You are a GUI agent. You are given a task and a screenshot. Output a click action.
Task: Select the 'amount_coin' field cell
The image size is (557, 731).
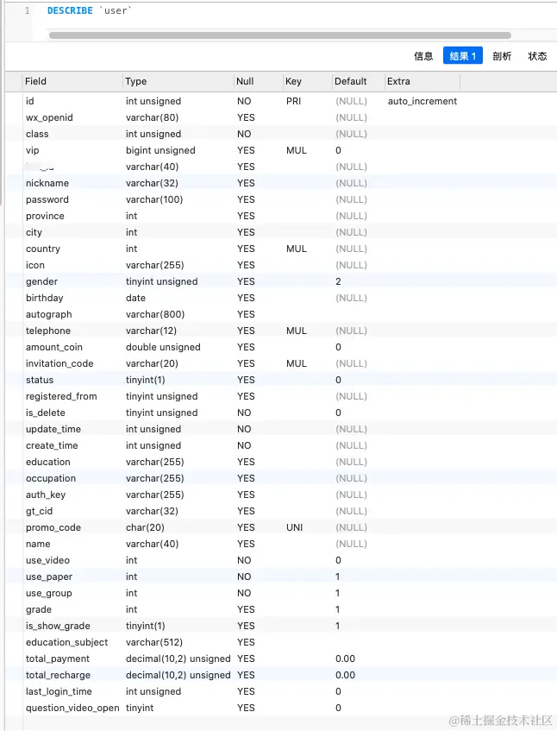(x=54, y=347)
